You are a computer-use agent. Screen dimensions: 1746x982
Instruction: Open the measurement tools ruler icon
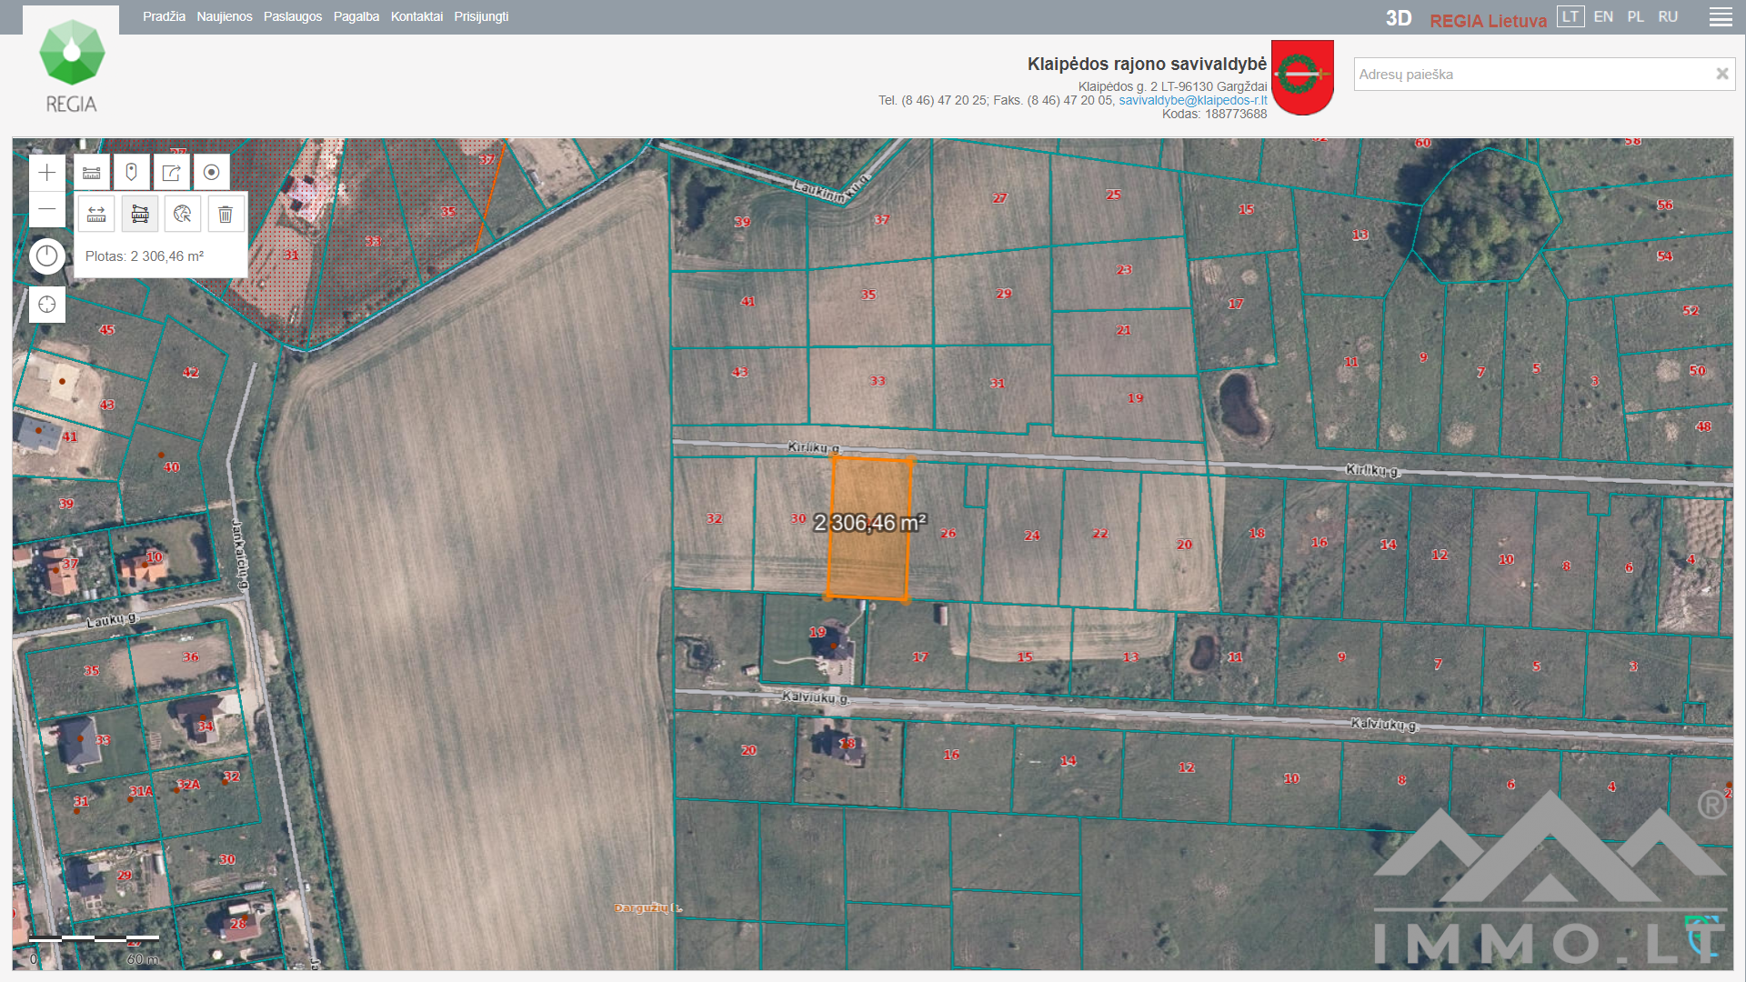click(x=92, y=173)
